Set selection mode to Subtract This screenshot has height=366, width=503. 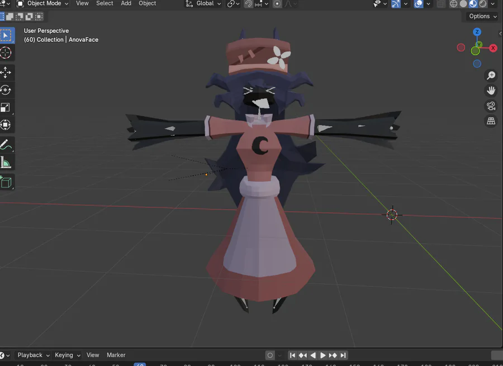(20, 16)
